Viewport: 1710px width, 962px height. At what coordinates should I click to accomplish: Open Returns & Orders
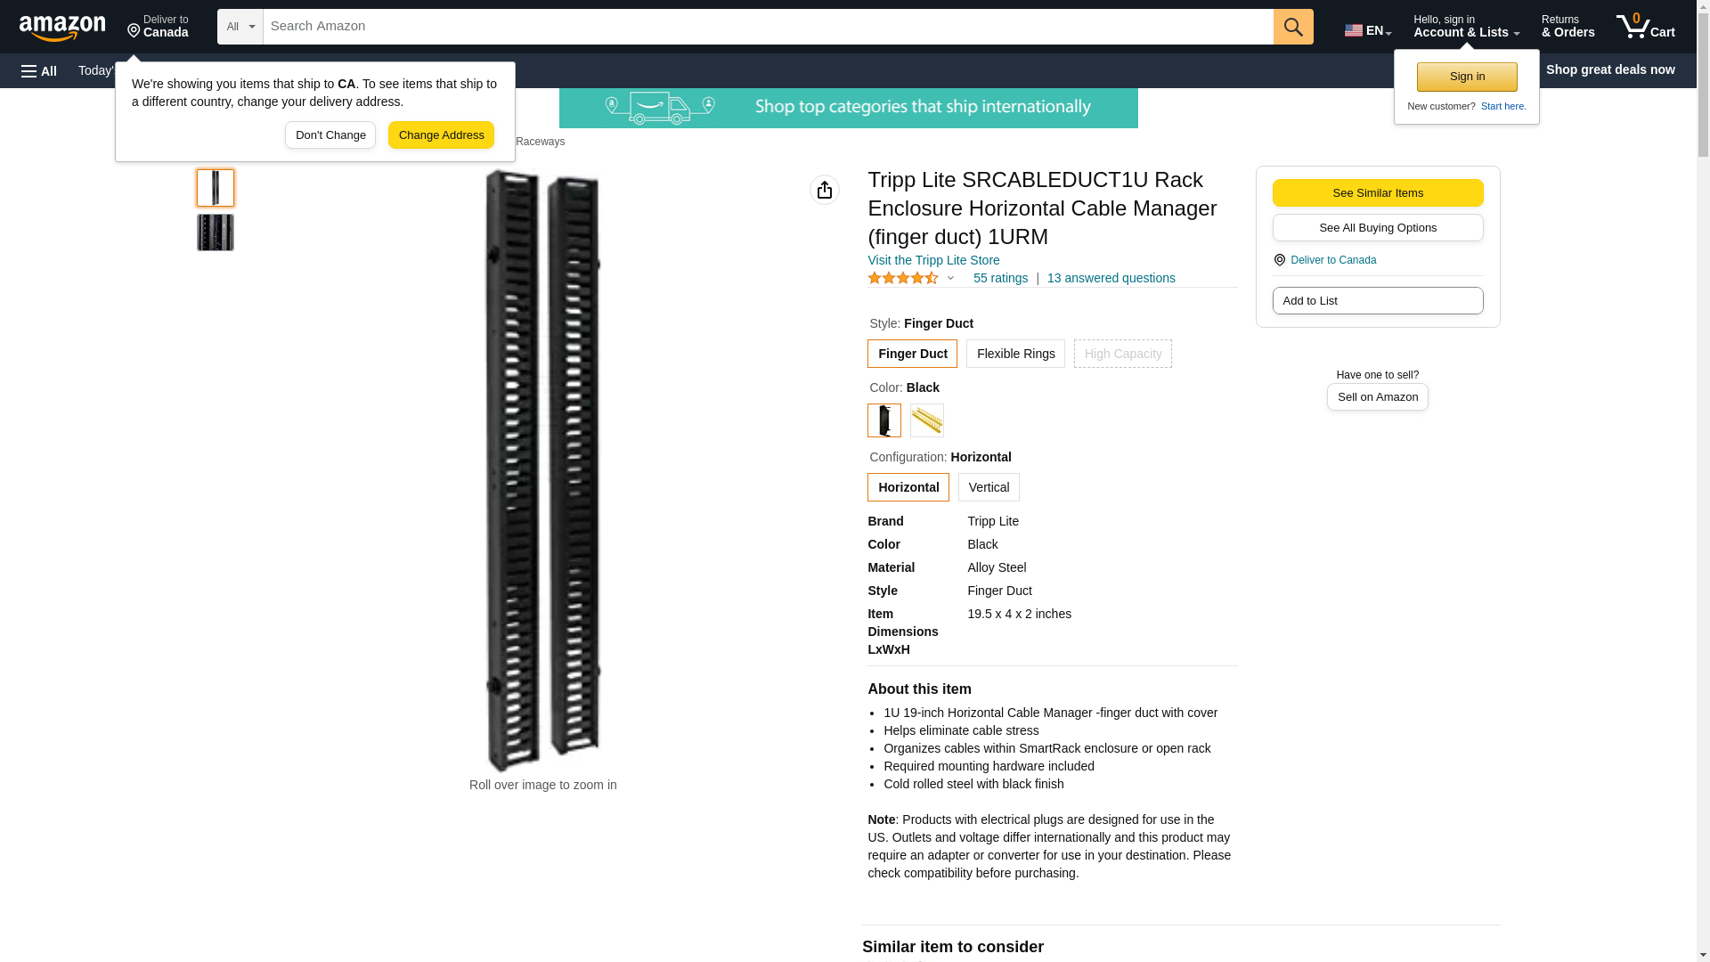tap(1567, 27)
